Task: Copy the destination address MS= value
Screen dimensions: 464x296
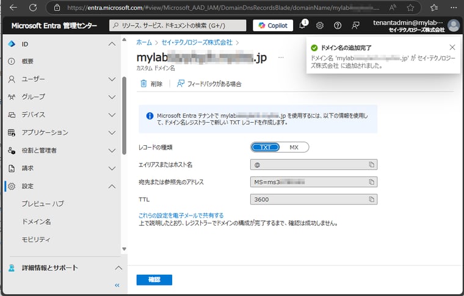Action: click(371, 182)
